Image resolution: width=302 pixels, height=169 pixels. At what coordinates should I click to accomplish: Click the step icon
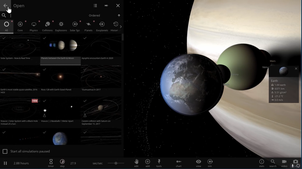pyautogui.click(x=62, y=163)
